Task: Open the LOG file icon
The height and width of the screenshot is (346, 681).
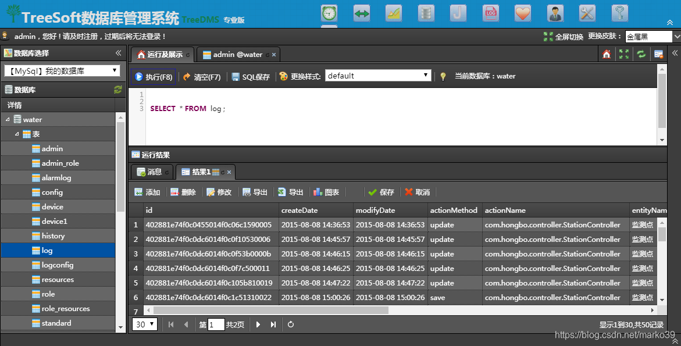Action: coord(491,13)
